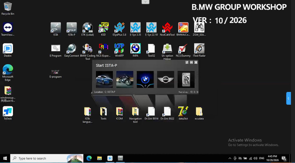The width and height of the screenshot is (295, 163).
Task: Select the NCS-Exper... shortcut
Action: [x=103, y=48]
